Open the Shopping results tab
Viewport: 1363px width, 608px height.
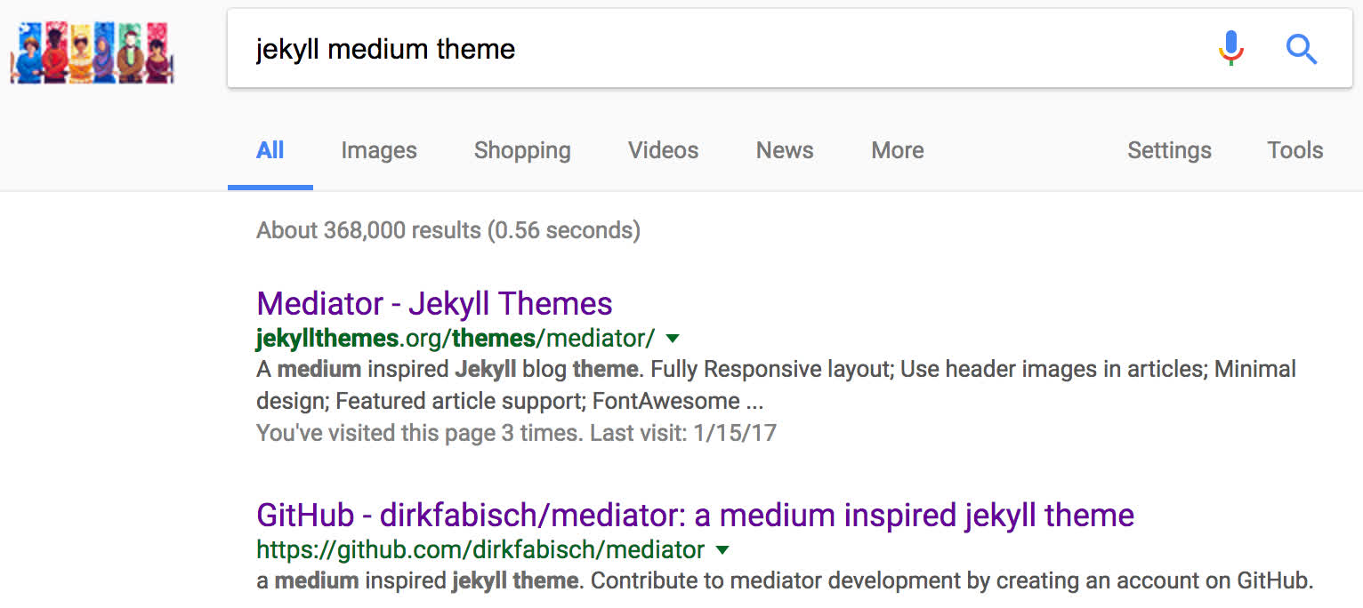(x=521, y=150)
